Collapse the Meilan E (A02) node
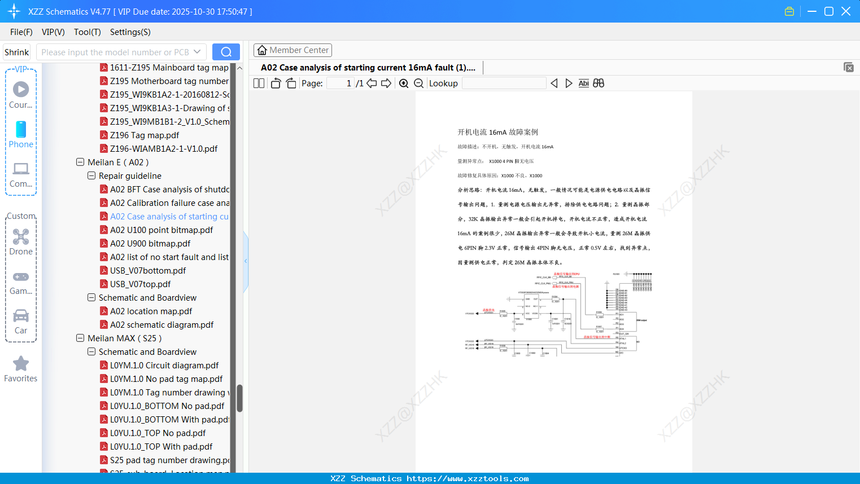This screenshot has width=860, height=484. coord(80,162)
